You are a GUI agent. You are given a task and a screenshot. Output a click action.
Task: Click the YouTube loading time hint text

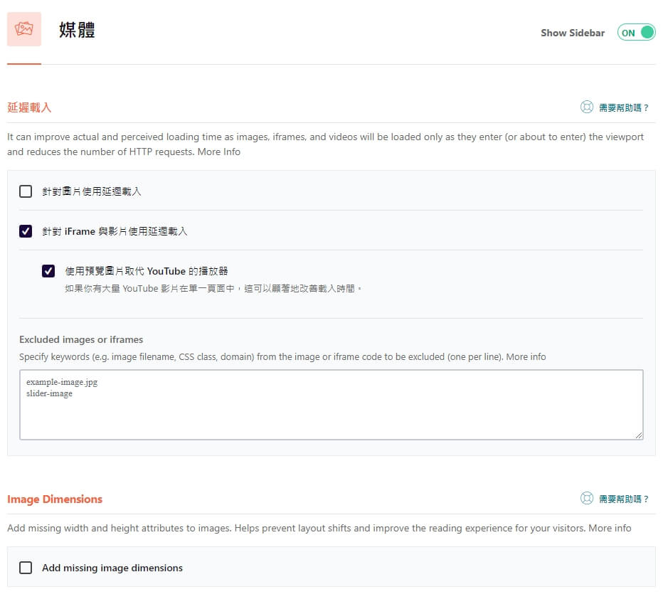click(x=213, y=289)
